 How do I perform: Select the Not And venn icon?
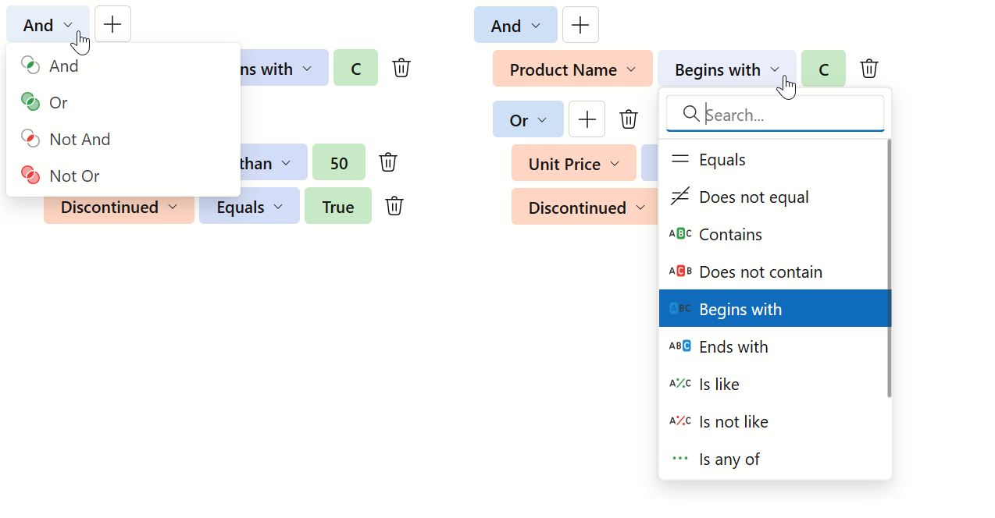(30, 139)
